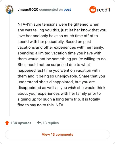Click the line 'understand she's disappointed, but you are'
This screenshot has height=144, width=115.
56,82
